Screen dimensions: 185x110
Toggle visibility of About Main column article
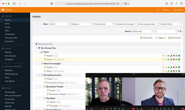point(176,71)
